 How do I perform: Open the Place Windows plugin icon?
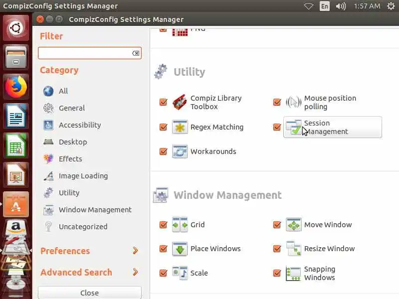point(180,248)
